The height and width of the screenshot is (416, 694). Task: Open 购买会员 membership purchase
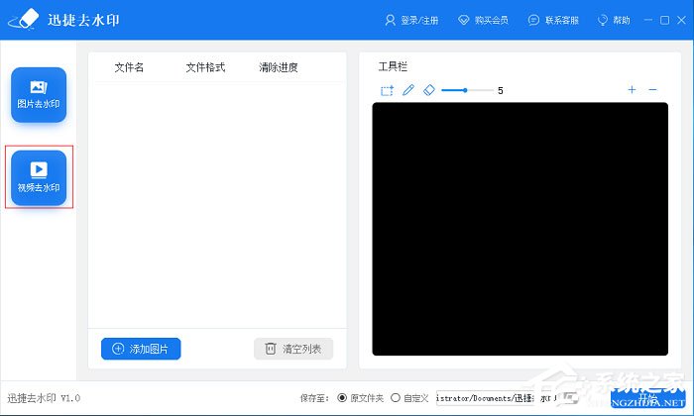coord(483,21)
